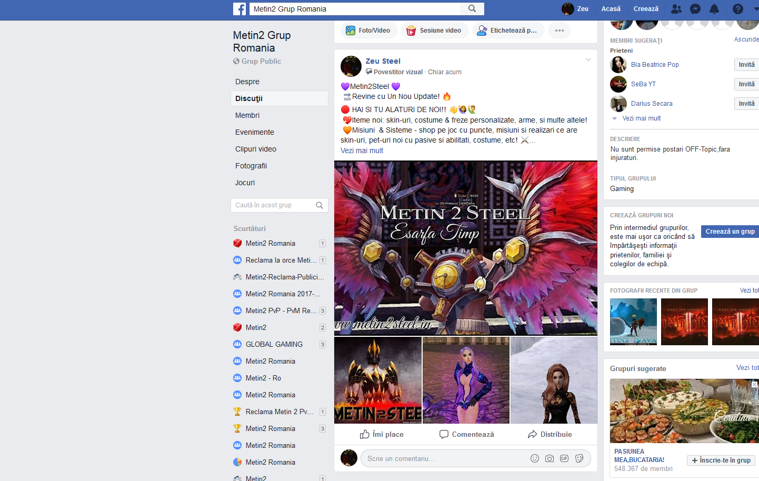Invite SeBa YT to group
The height and width of the screenshot is (481, 759).
746,84
